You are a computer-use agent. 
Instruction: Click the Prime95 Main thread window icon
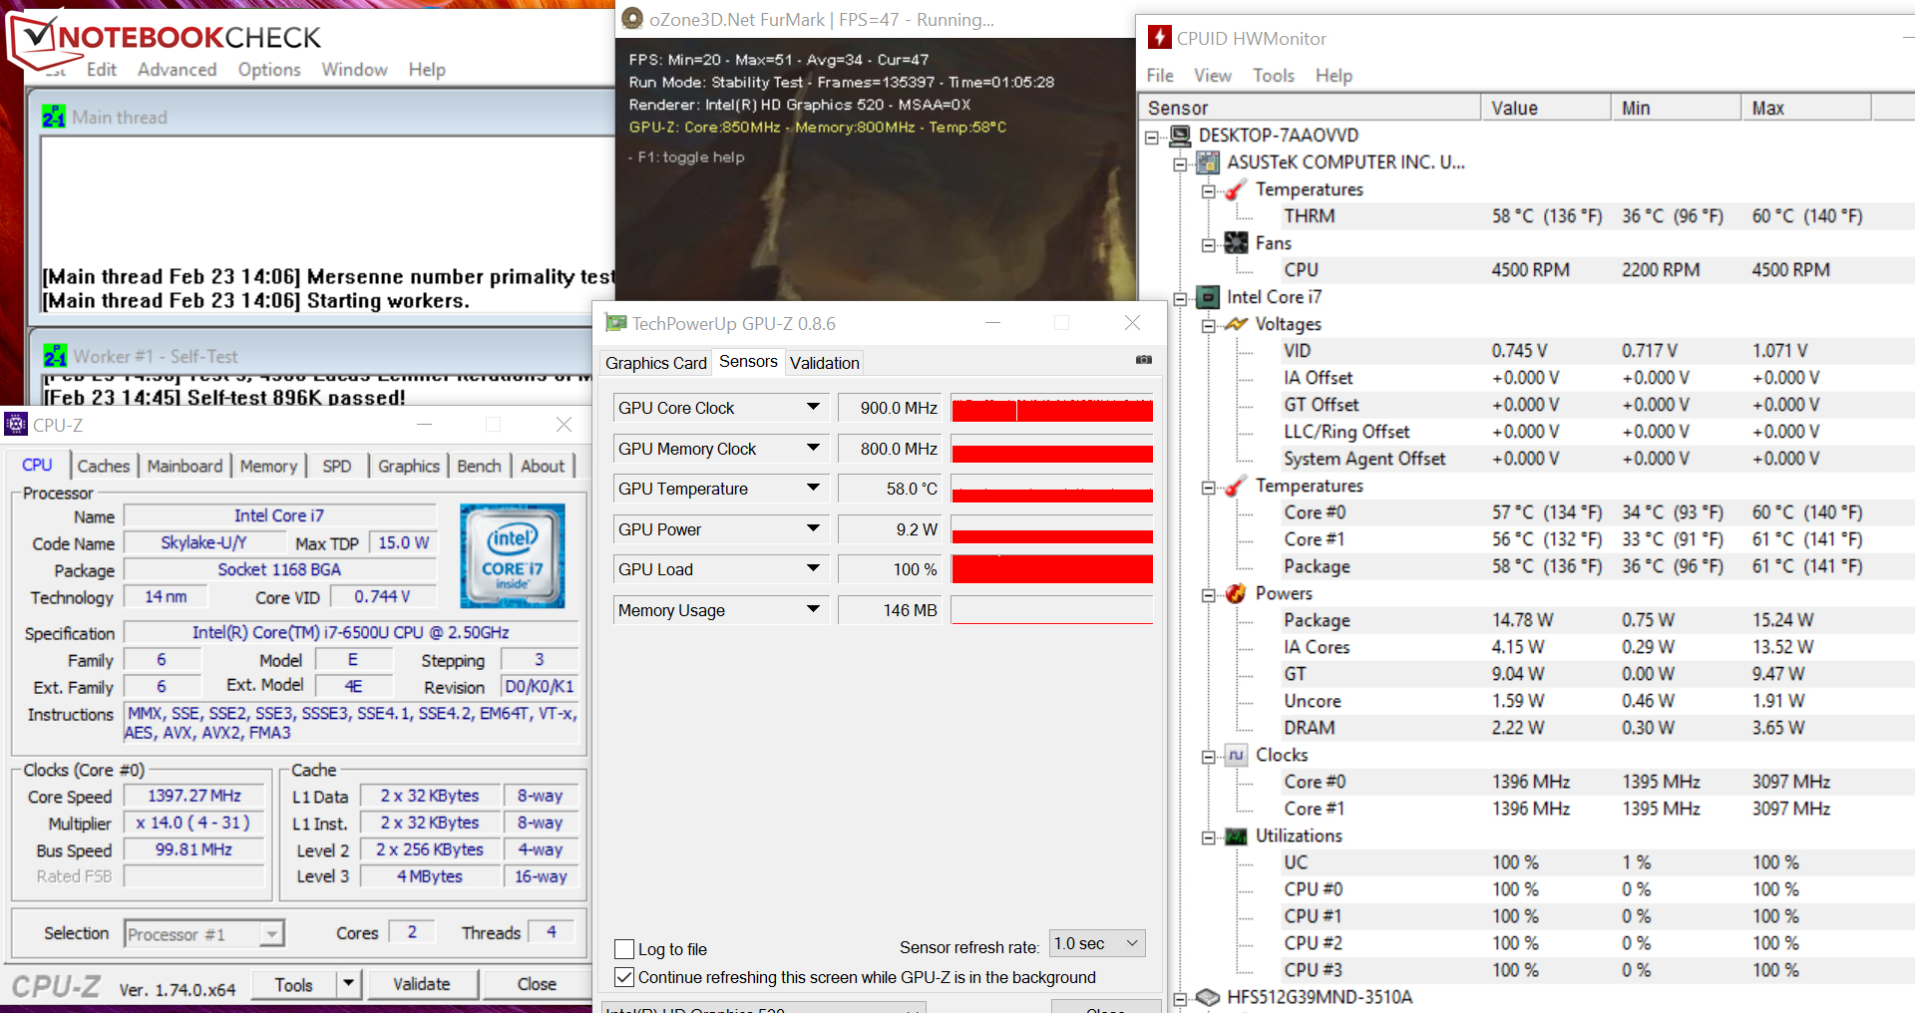(x=54, y=117)
